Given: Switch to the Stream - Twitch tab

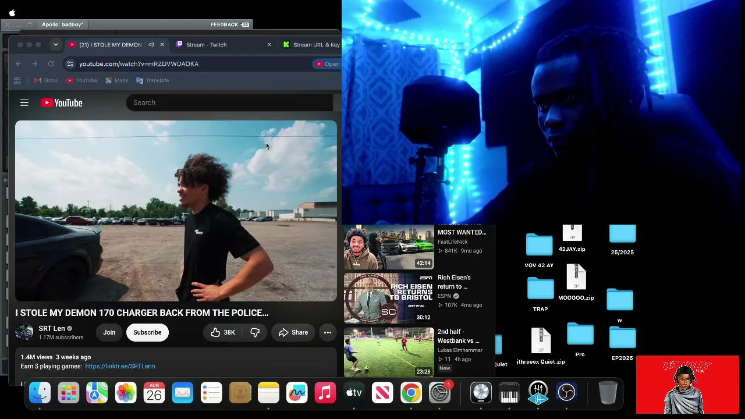Looking at the screenshot, I should (224, 45).
